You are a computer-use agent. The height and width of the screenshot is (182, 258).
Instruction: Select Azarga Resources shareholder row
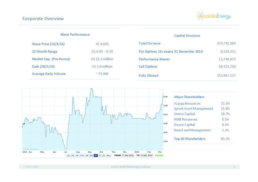[202, 104]
